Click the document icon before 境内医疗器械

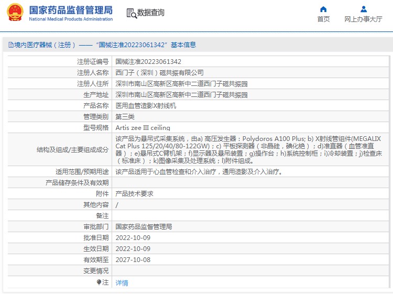11,45
